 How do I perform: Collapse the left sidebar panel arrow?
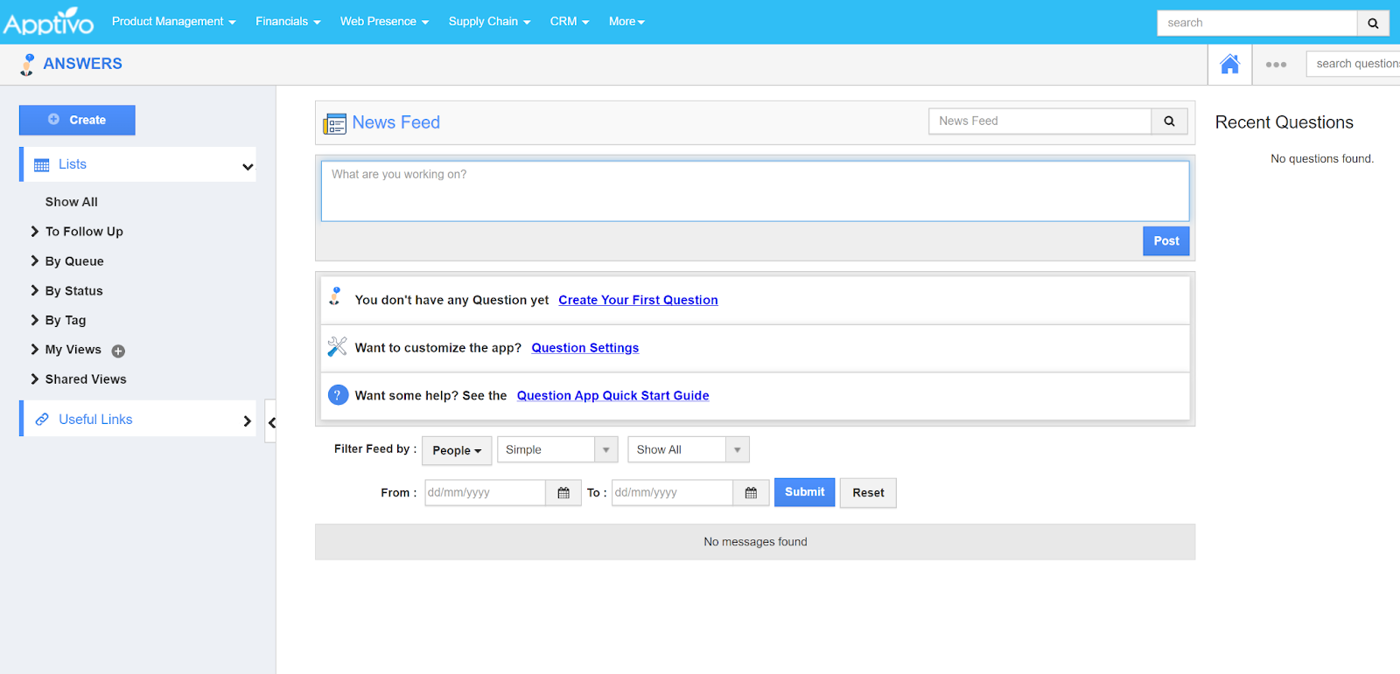(x=271, y=422)
